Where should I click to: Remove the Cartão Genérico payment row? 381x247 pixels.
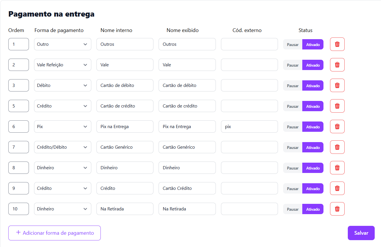coord(337,147)
